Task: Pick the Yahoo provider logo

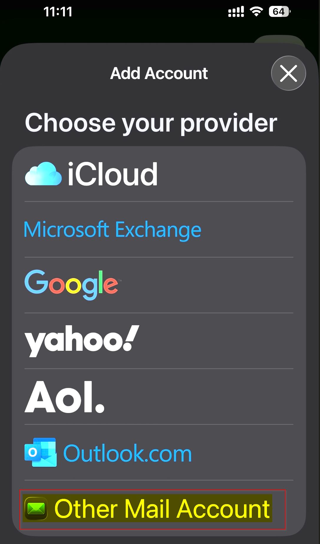Action: 81,340
